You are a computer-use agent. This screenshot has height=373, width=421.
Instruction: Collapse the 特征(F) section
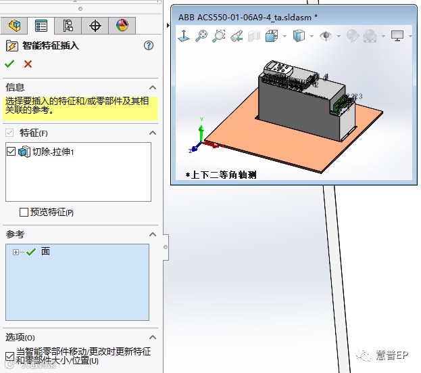click(x=153, y=133)
